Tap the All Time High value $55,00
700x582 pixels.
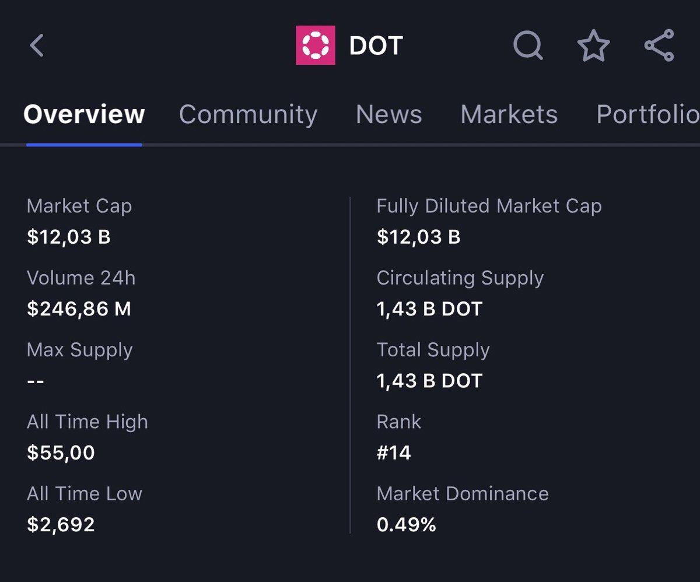point(61,453)
